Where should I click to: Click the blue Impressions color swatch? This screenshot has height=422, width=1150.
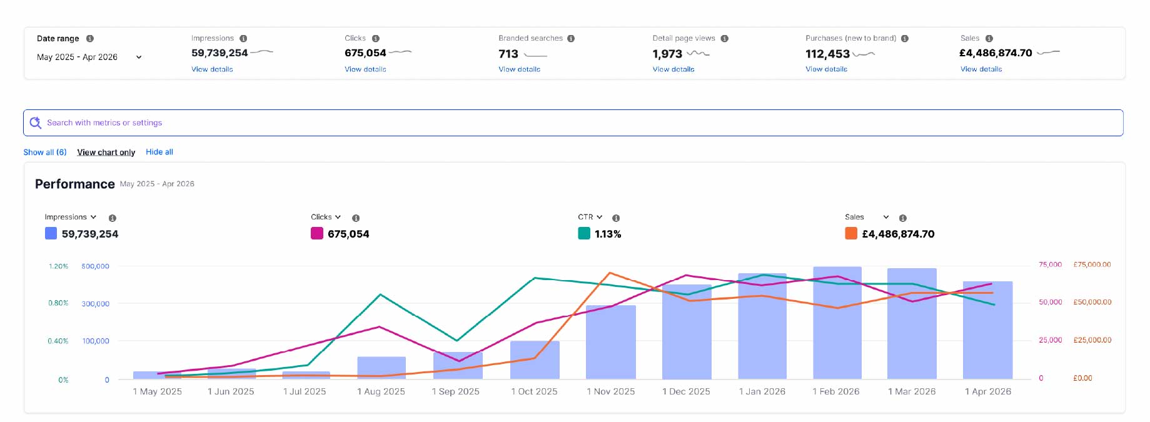click(x=51, y=233)
